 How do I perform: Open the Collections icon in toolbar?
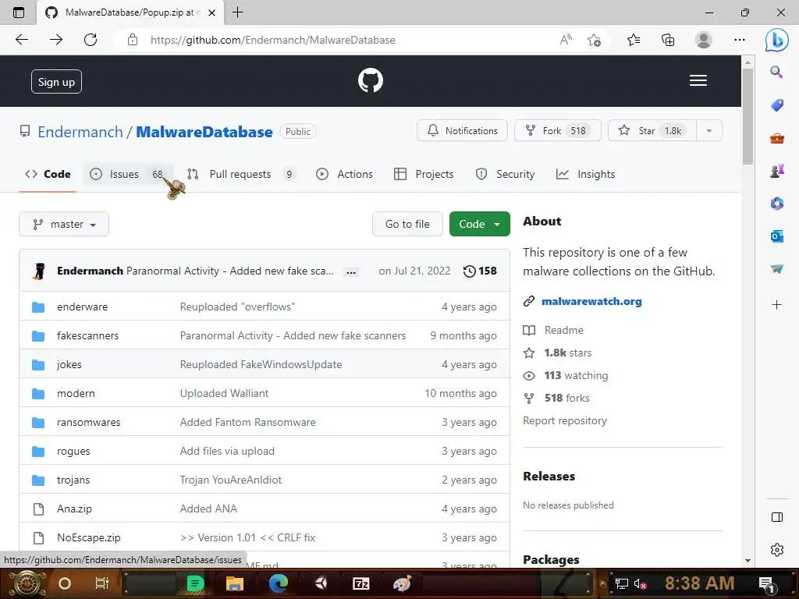click(668, 40)
